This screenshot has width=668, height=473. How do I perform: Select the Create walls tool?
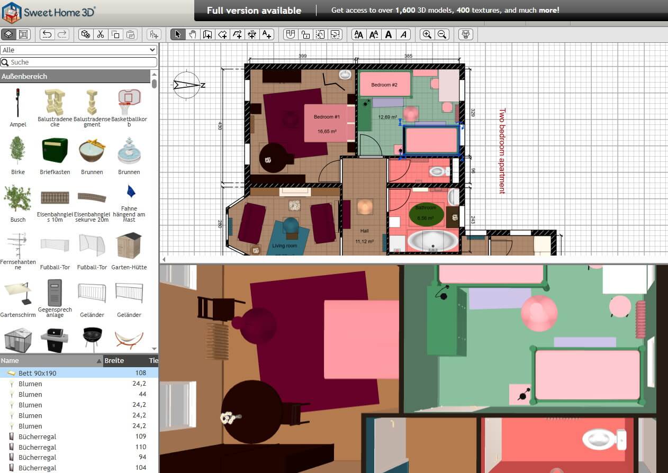pyautogui.click(x=207, y=34)
